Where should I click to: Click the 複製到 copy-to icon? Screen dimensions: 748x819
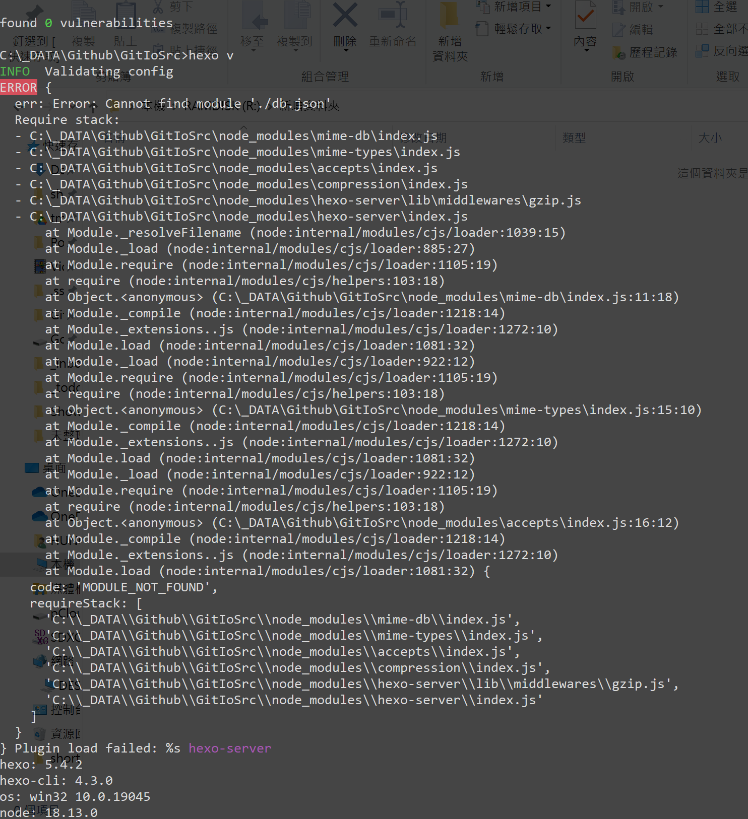coord(296,16)
